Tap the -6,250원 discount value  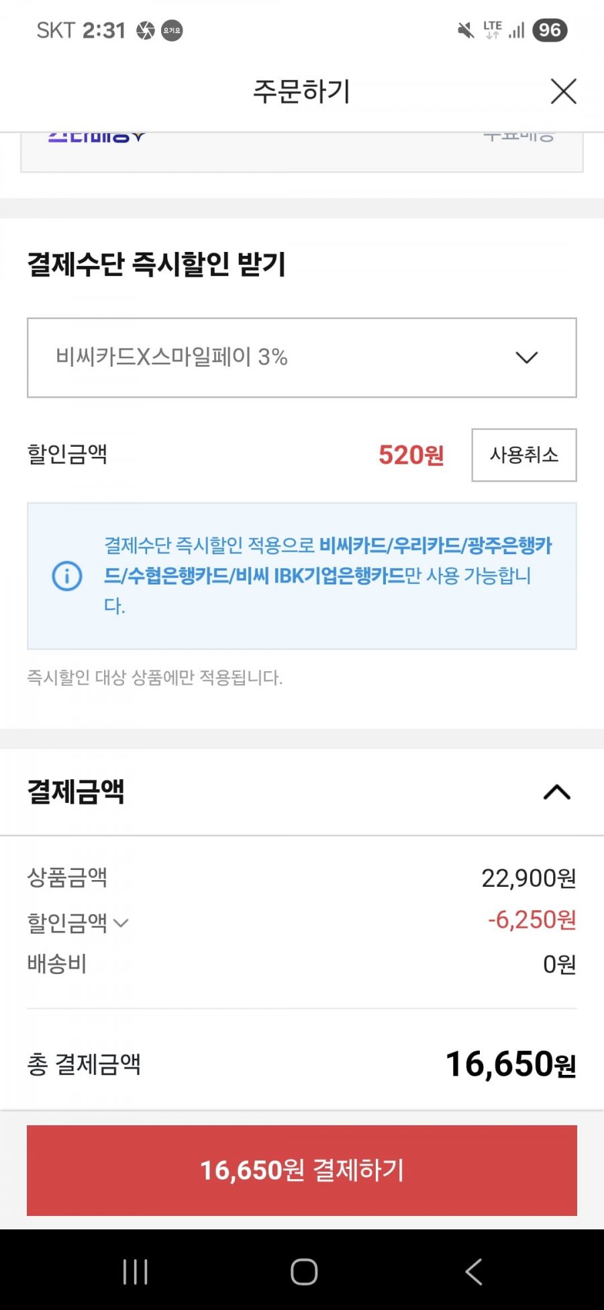coord(532,920)
